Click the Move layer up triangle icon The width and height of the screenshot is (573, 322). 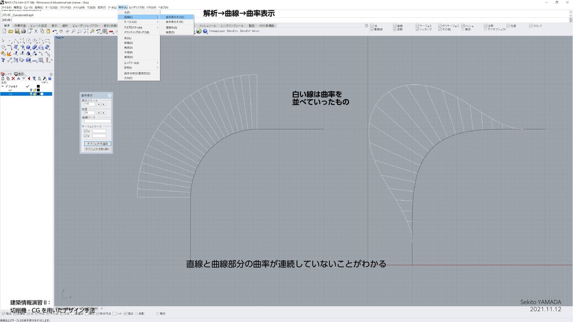coord(19,78)
